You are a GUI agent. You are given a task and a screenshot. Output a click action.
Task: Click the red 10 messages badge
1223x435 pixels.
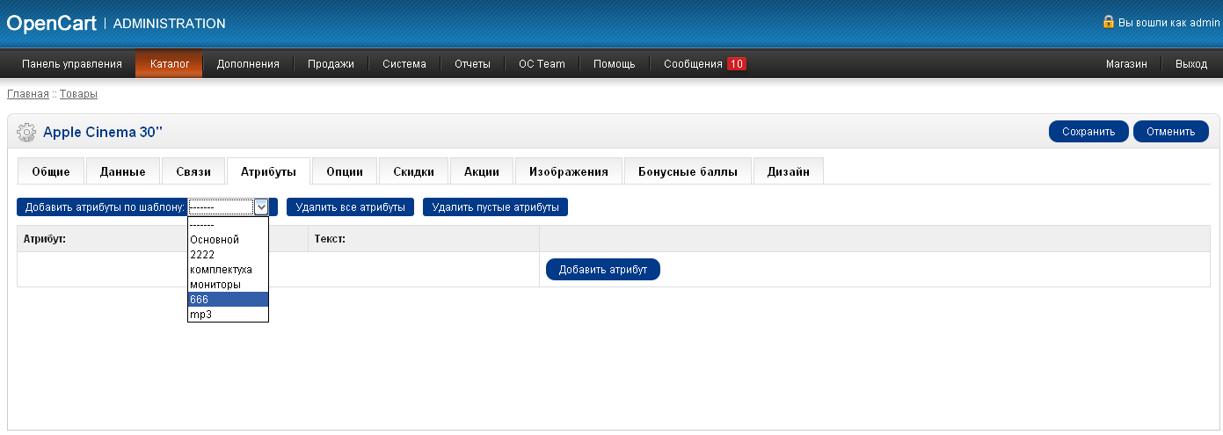tap(737, 64)
